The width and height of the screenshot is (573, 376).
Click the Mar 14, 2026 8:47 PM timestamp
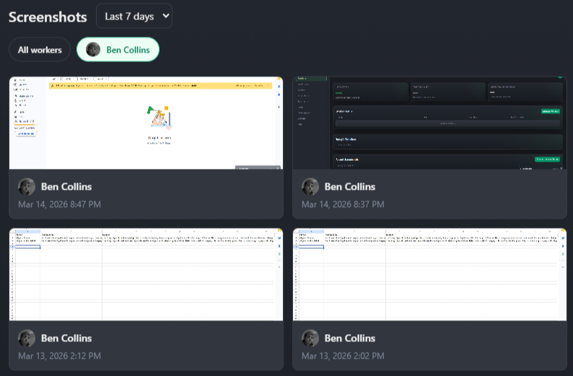point(60,204)
